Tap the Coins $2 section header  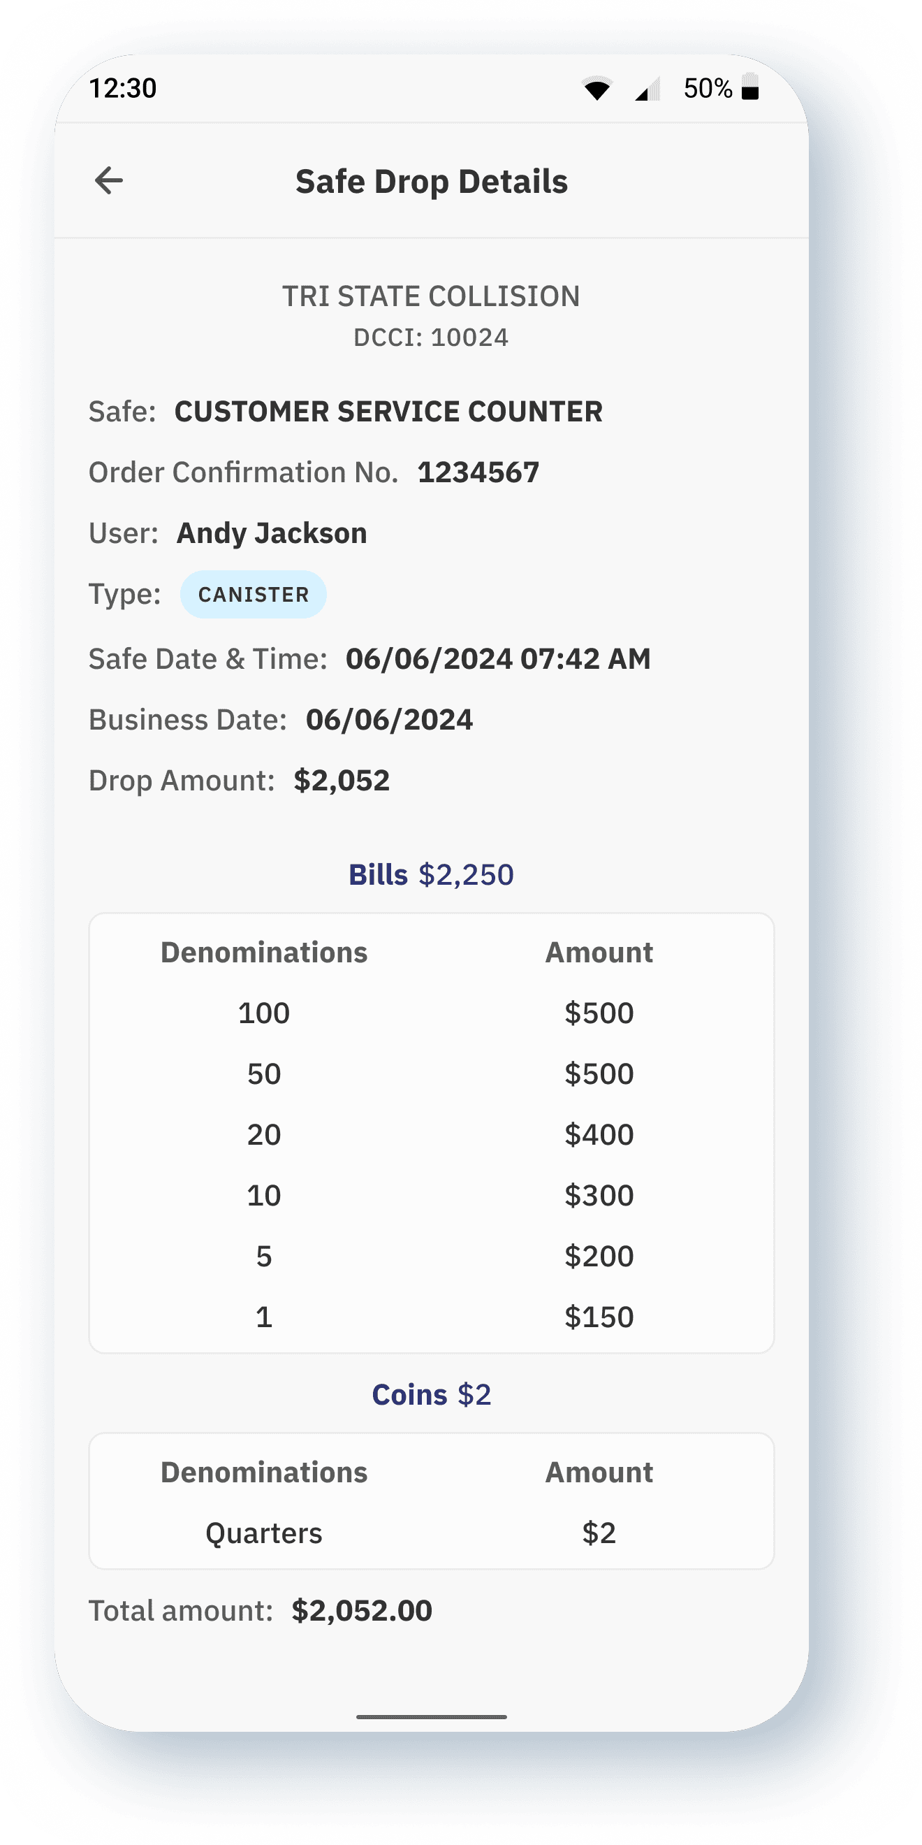431,1394
